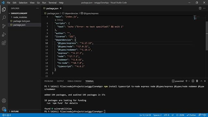
Task: Open the Go menu
Action: coord(38,3)
